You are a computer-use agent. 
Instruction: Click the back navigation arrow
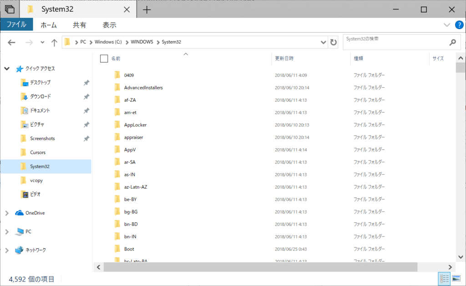(x=11, y=42)
